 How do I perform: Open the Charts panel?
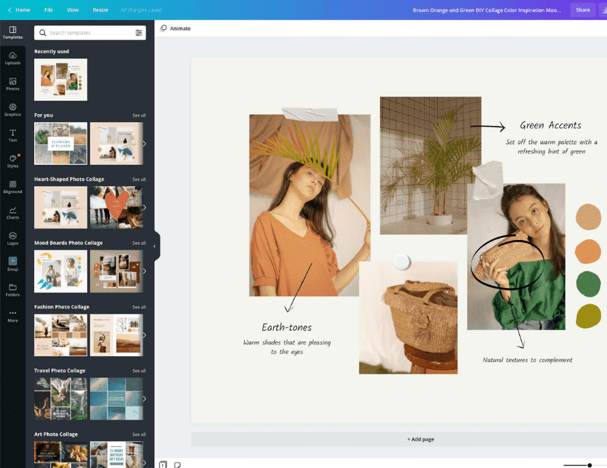coord(13,212)
